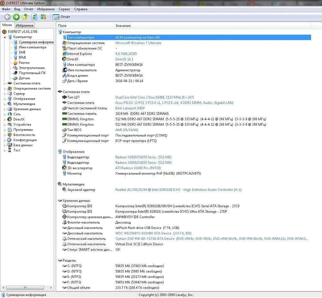Switch to the Меню tab
Image resolution: width=322 pixels, height=298 pixels.
pyautogui.click(x=7, y=25)
